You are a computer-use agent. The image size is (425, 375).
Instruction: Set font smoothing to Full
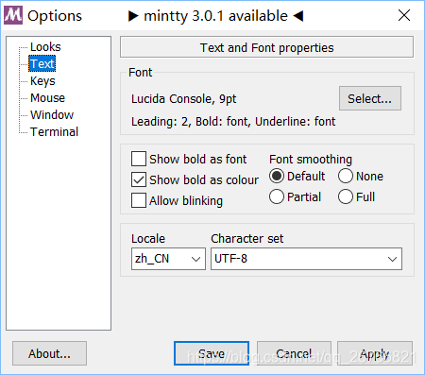click(x=346, y=196)
